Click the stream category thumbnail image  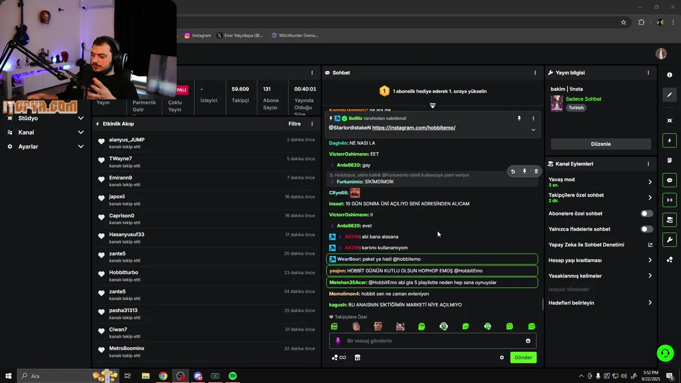(557, 103)
